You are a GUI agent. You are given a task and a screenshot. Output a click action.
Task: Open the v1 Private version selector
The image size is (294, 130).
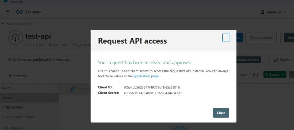pos(282,60)
